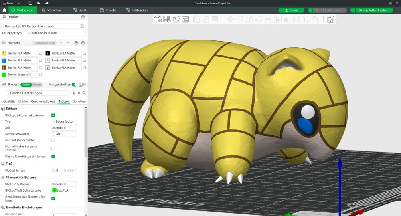Click the Auto orient toolbar icon

click(176, 19)
